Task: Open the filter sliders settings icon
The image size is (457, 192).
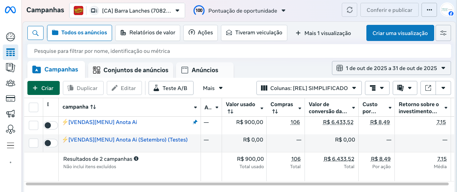Action: [x=443, y=33]
